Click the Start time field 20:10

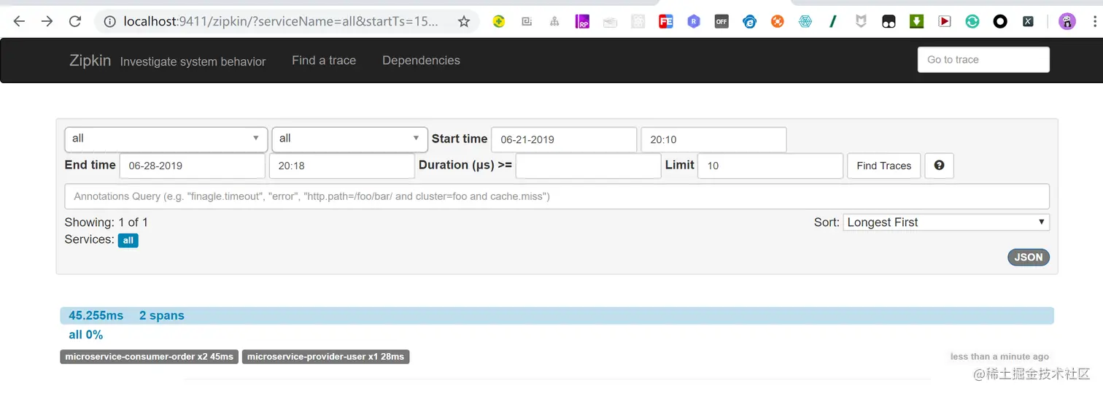pyautogui.click(x=713, y=139)
